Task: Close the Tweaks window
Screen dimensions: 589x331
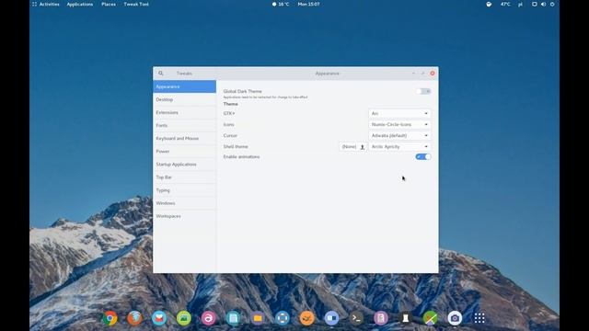Action: coord(433,74)
